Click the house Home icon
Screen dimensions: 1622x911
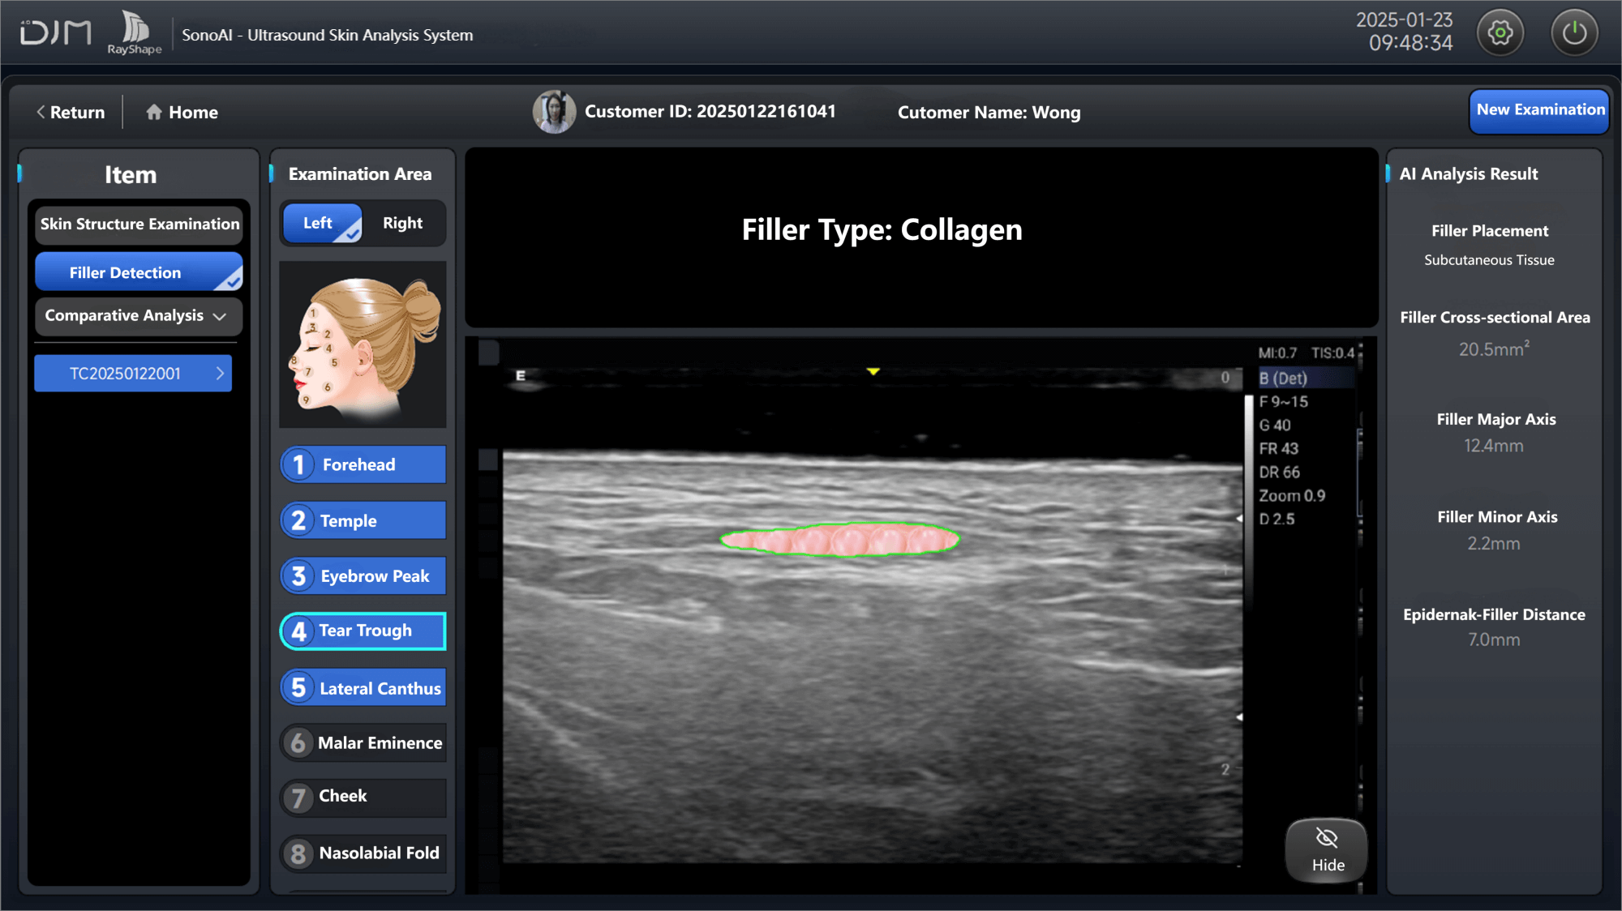(x=154, y=112)
